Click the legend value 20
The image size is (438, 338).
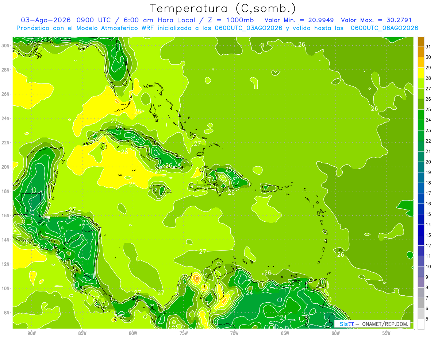429,162
